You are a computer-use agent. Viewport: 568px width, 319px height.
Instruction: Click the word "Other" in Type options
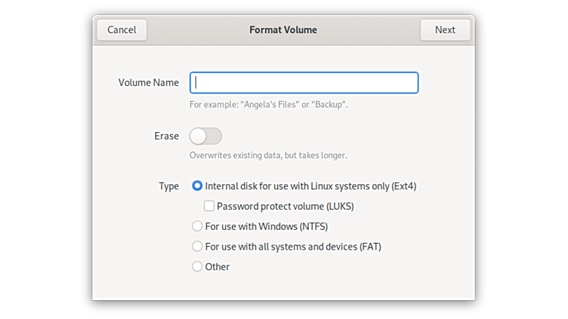(218, 267)
